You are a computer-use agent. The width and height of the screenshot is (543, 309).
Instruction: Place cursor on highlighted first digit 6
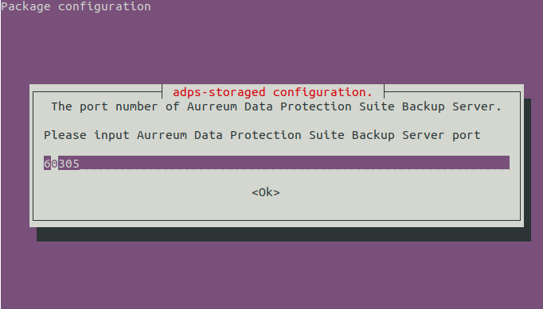(x=47, y=163)
